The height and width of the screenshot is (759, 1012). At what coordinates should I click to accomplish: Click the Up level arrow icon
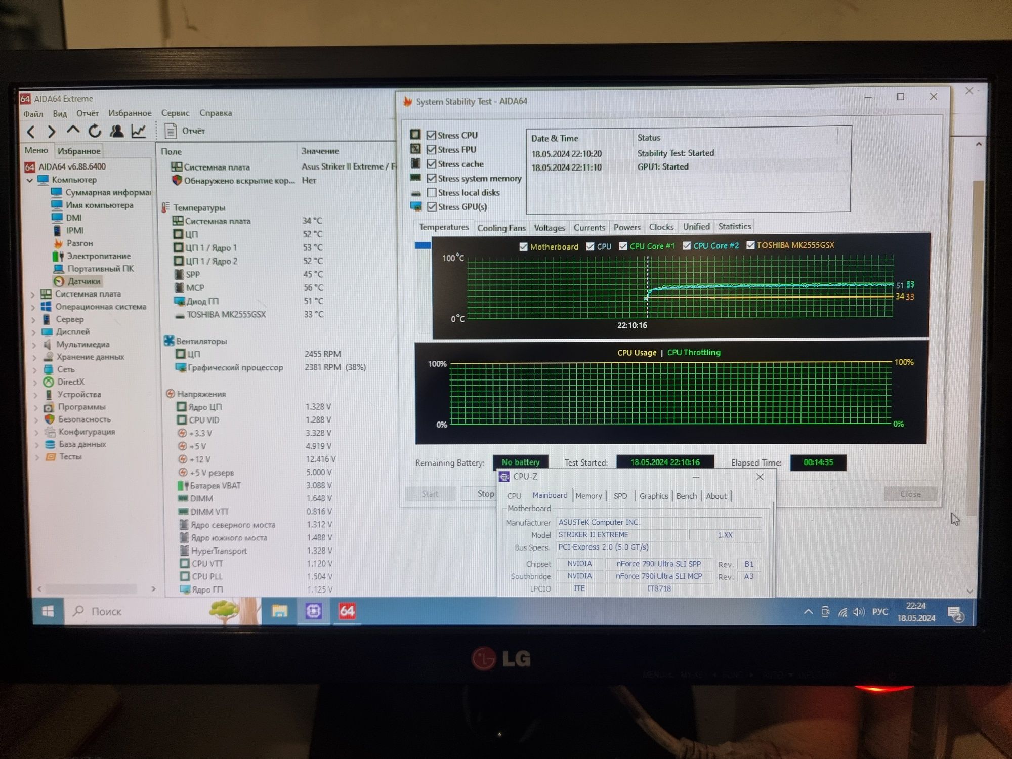click(73, 131)
